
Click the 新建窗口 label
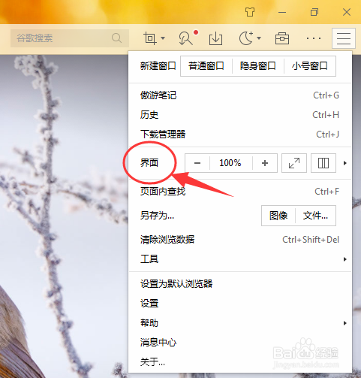click(x=158, y=66)
